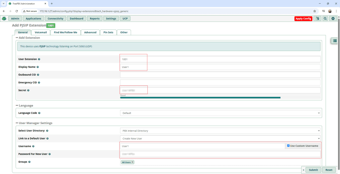
Task: Click help icon next to User Extension
Action: coord(39,59)
